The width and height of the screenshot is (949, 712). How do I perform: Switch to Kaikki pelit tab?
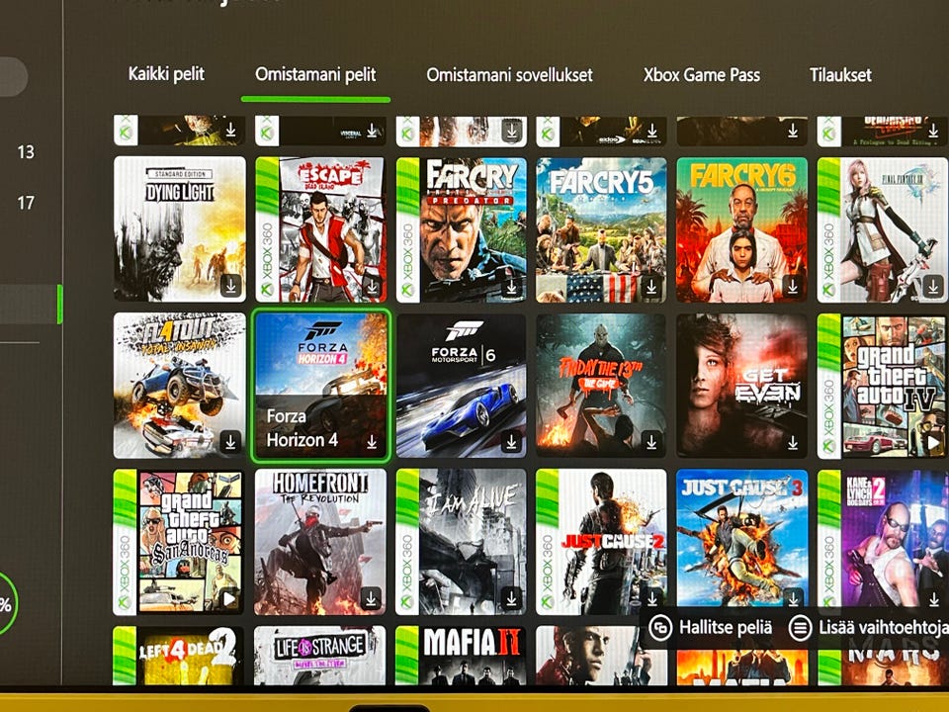point(166,74)
